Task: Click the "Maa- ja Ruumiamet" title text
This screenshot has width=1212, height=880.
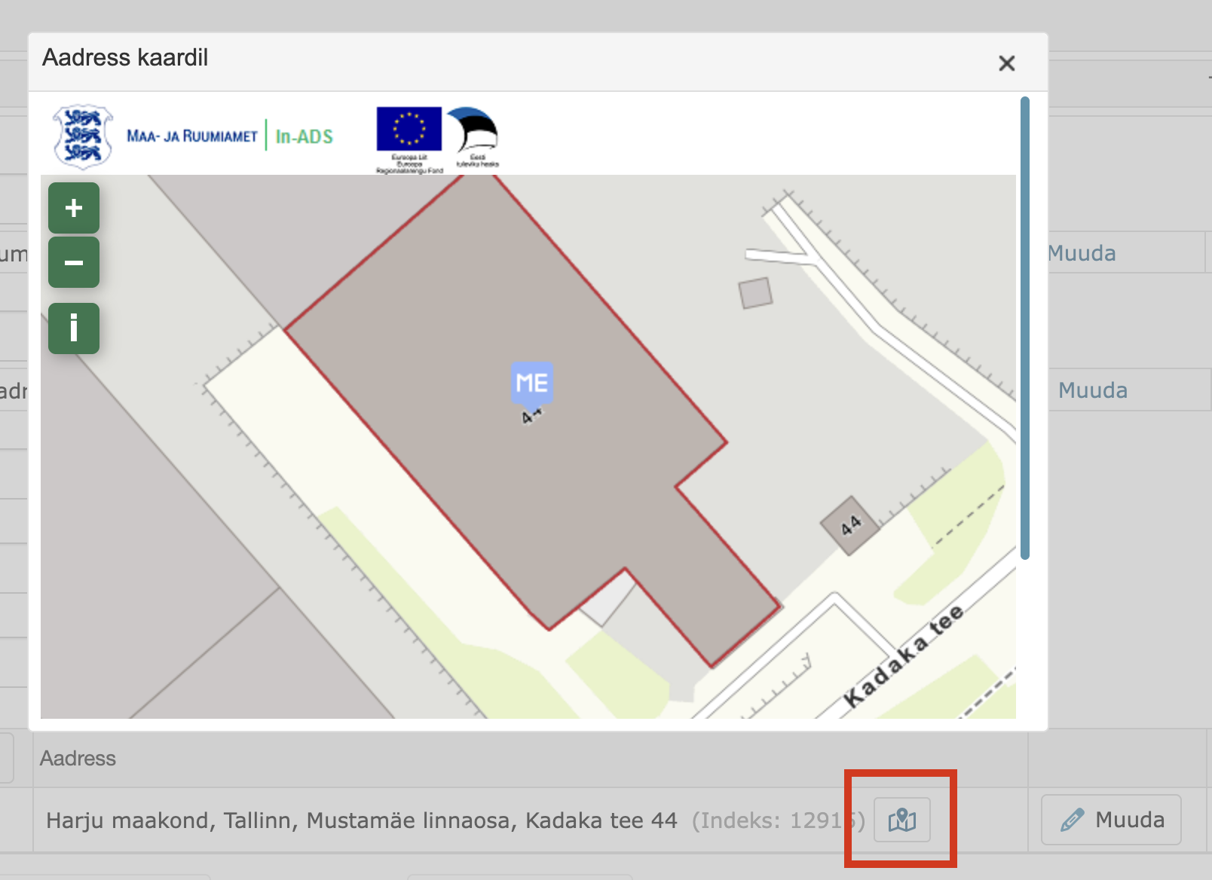Action: tap(192, 136)
